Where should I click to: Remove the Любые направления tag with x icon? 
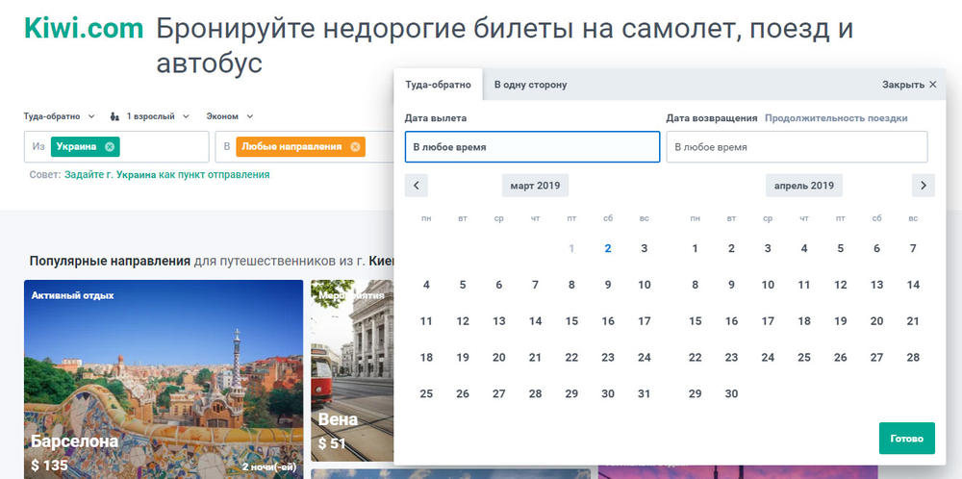tap(355, 146)
